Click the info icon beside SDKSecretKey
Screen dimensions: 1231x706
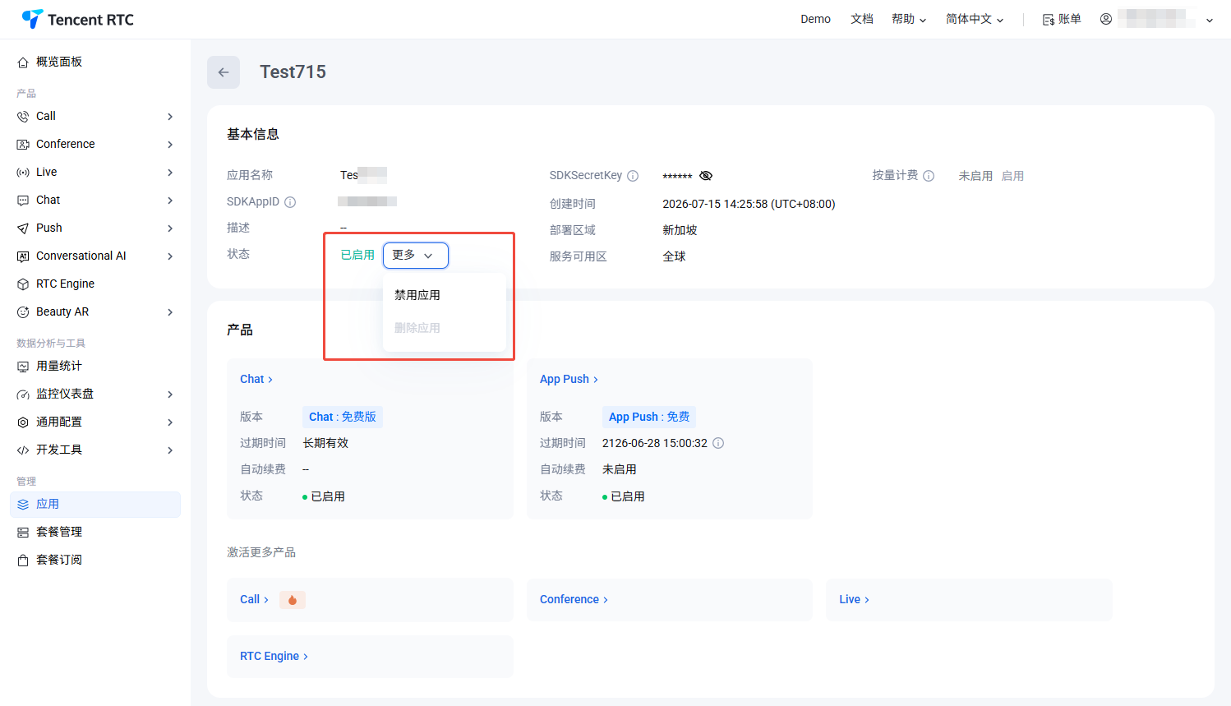coord(633,176)
